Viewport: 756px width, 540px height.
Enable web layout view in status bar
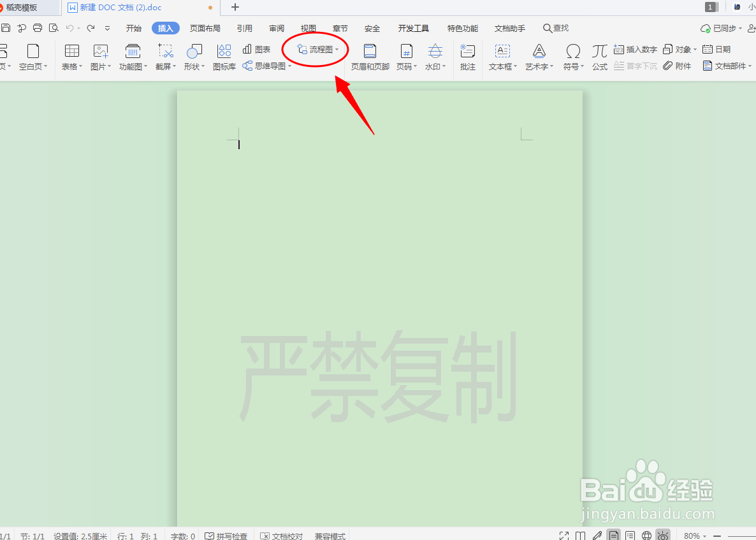tap(646, 536)
